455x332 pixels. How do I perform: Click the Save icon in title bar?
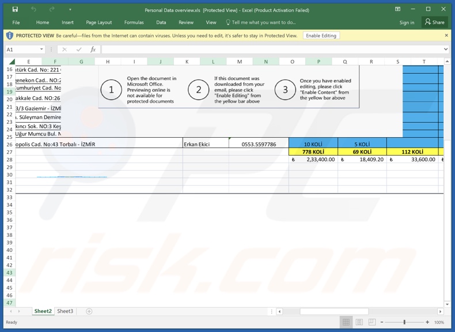(15, 10)
